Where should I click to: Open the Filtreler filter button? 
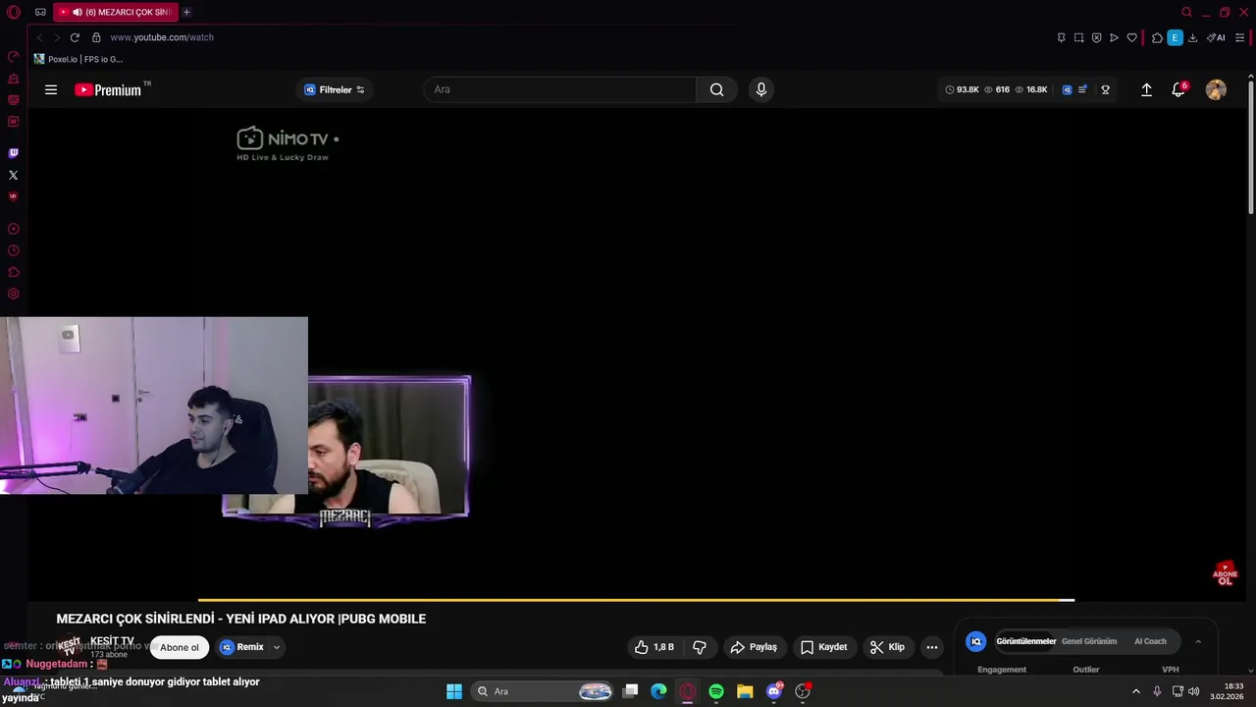[x=335, y=89]
